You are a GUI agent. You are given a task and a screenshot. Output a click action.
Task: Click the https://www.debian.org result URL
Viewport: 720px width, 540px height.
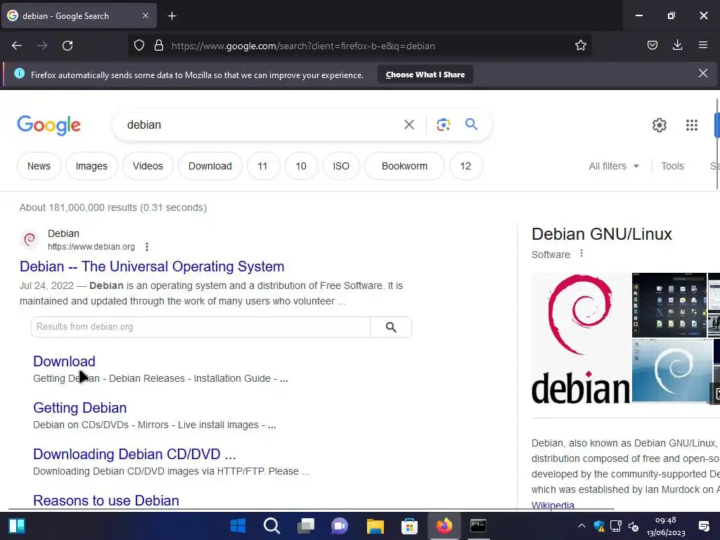pos(91,247)
